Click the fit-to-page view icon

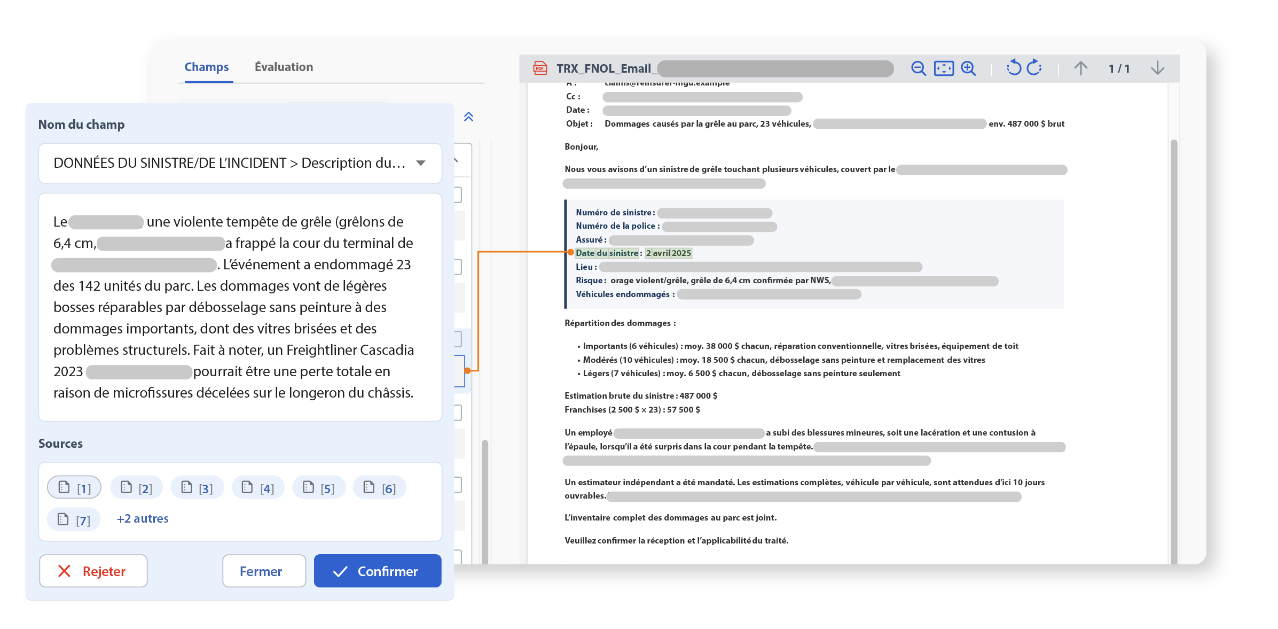944,68
